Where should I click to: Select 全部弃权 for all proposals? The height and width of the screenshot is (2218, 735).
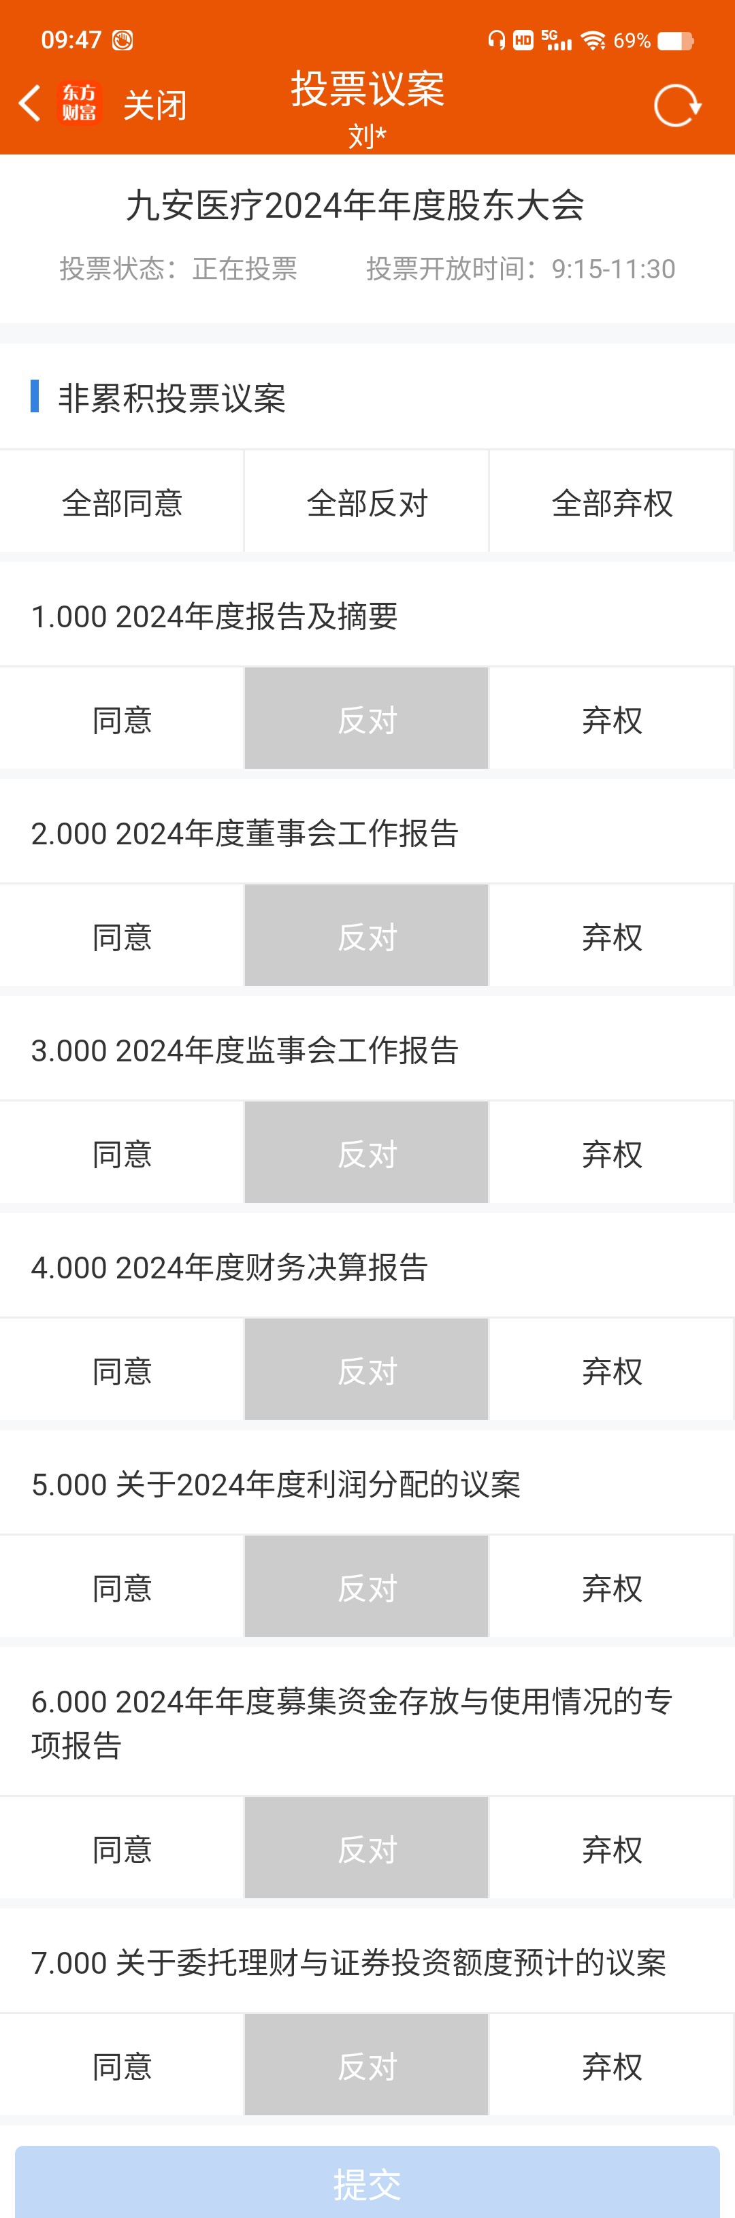[x=612, y=502]
